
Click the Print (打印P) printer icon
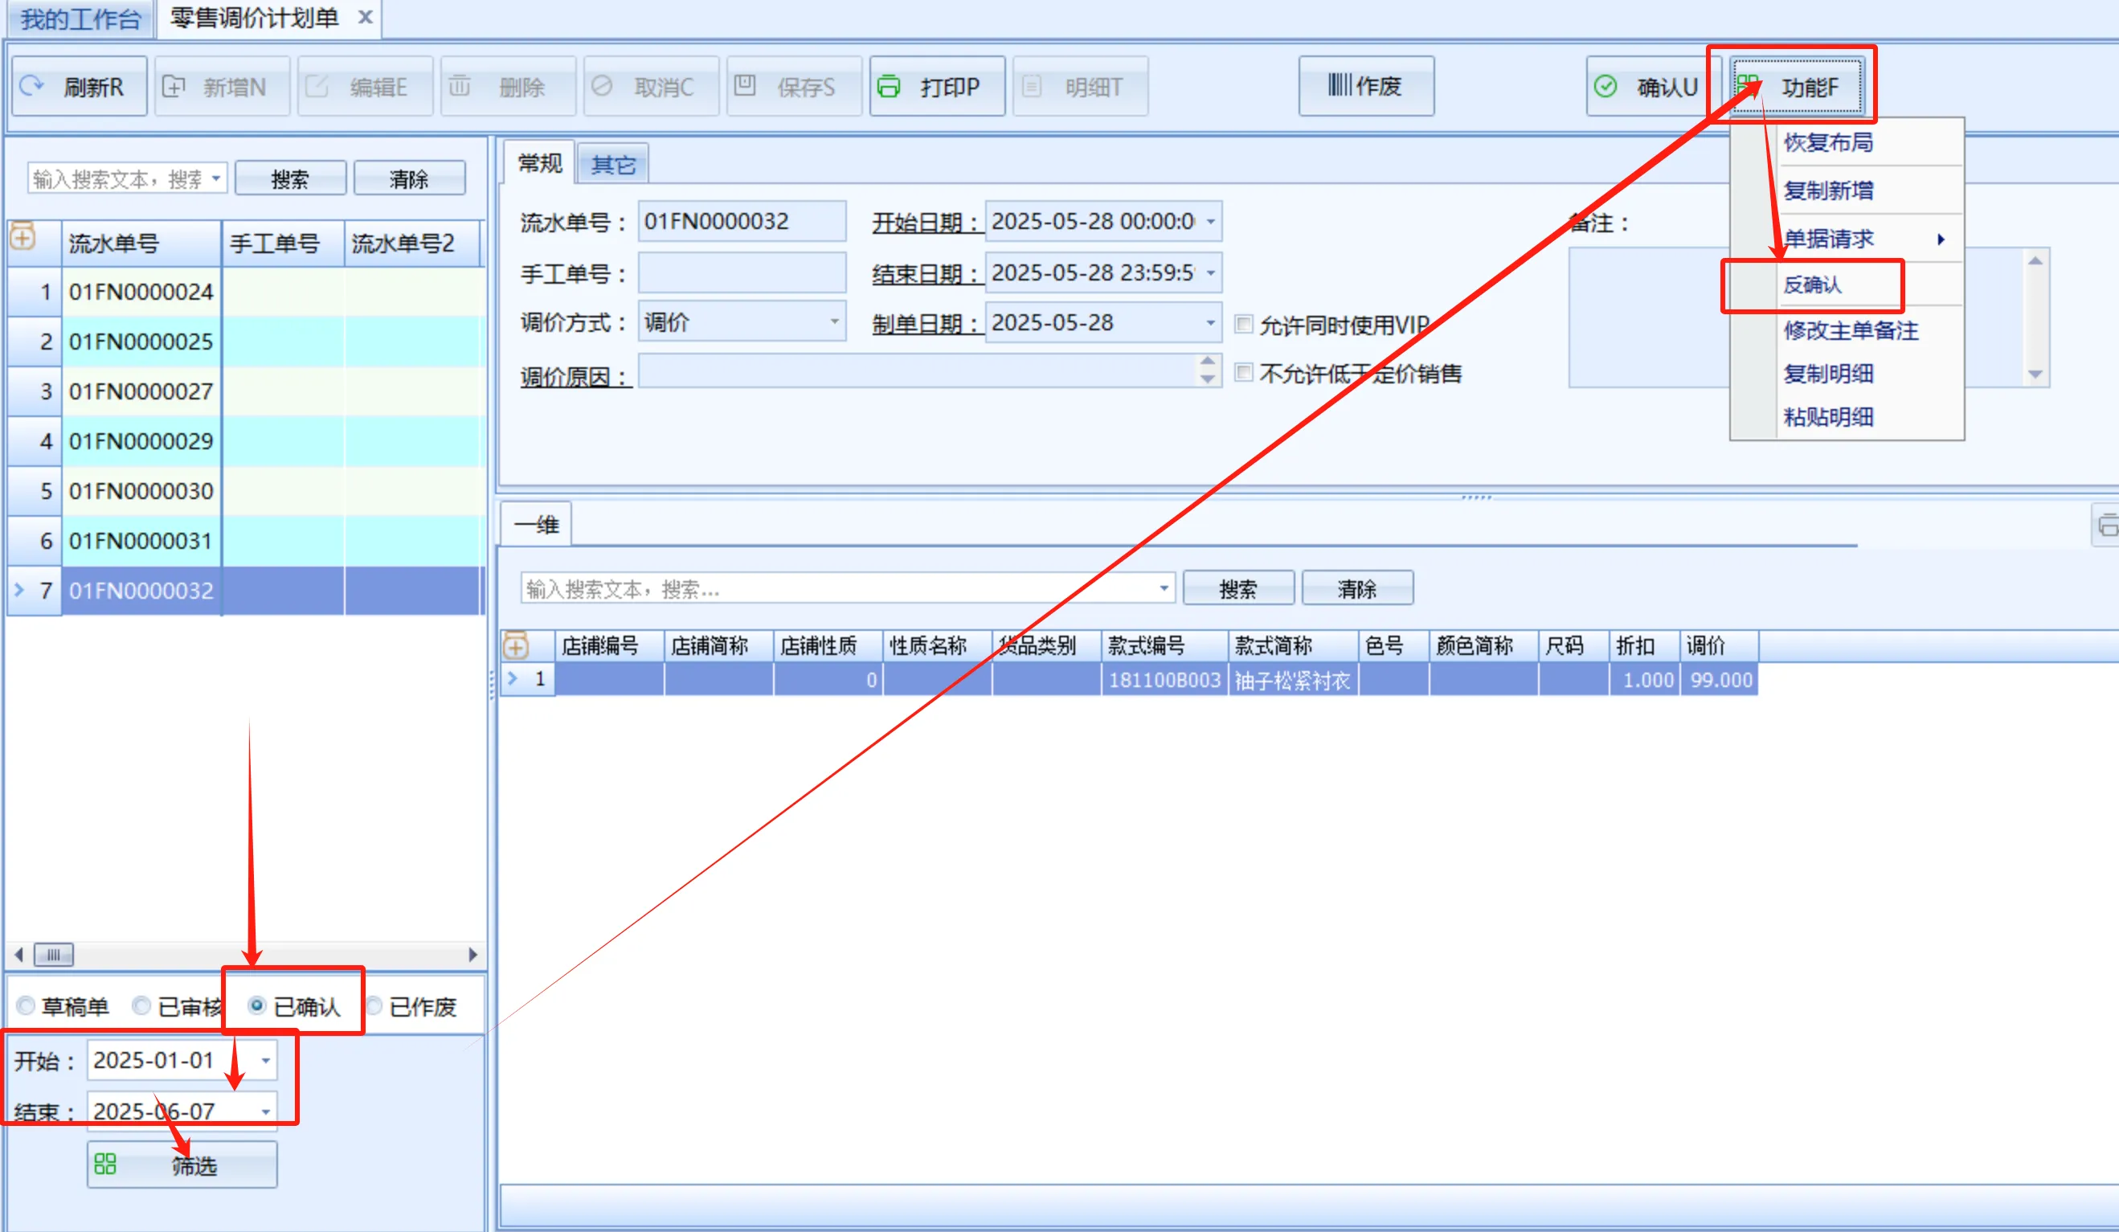pos(889,86)
